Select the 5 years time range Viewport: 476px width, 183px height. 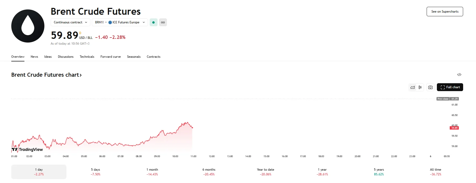tap(379, 172)
